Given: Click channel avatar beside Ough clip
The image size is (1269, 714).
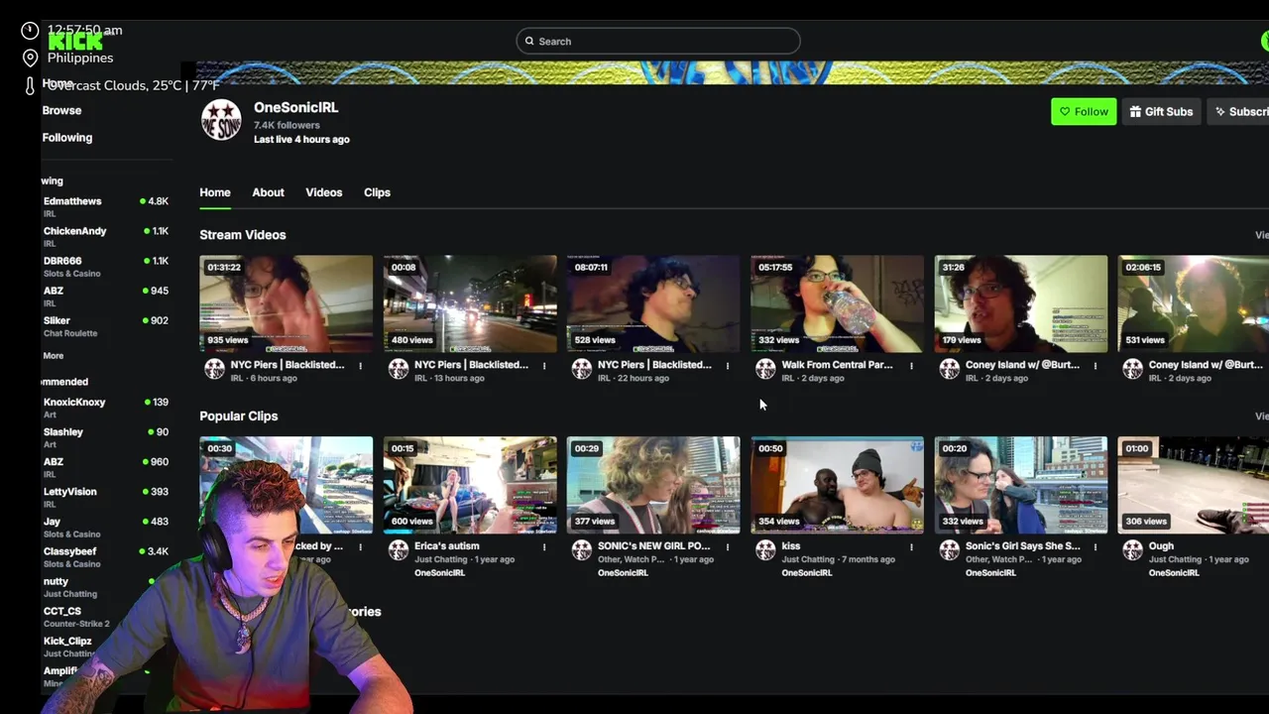Looking at the screenshot, I should tap(1133, 550).
